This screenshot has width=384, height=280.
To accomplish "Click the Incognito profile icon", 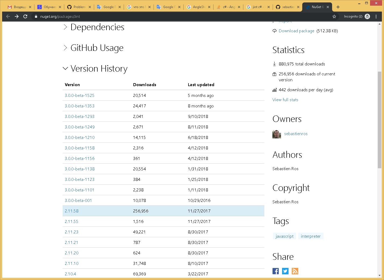I will pyautogui.click(x=367, y=16).
